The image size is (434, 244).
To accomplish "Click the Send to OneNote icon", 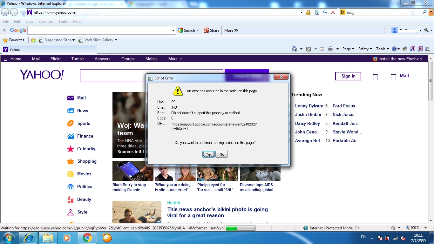I will [412, 49].
